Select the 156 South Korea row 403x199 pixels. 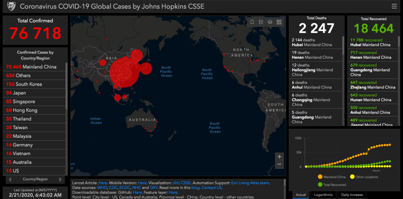34,84
